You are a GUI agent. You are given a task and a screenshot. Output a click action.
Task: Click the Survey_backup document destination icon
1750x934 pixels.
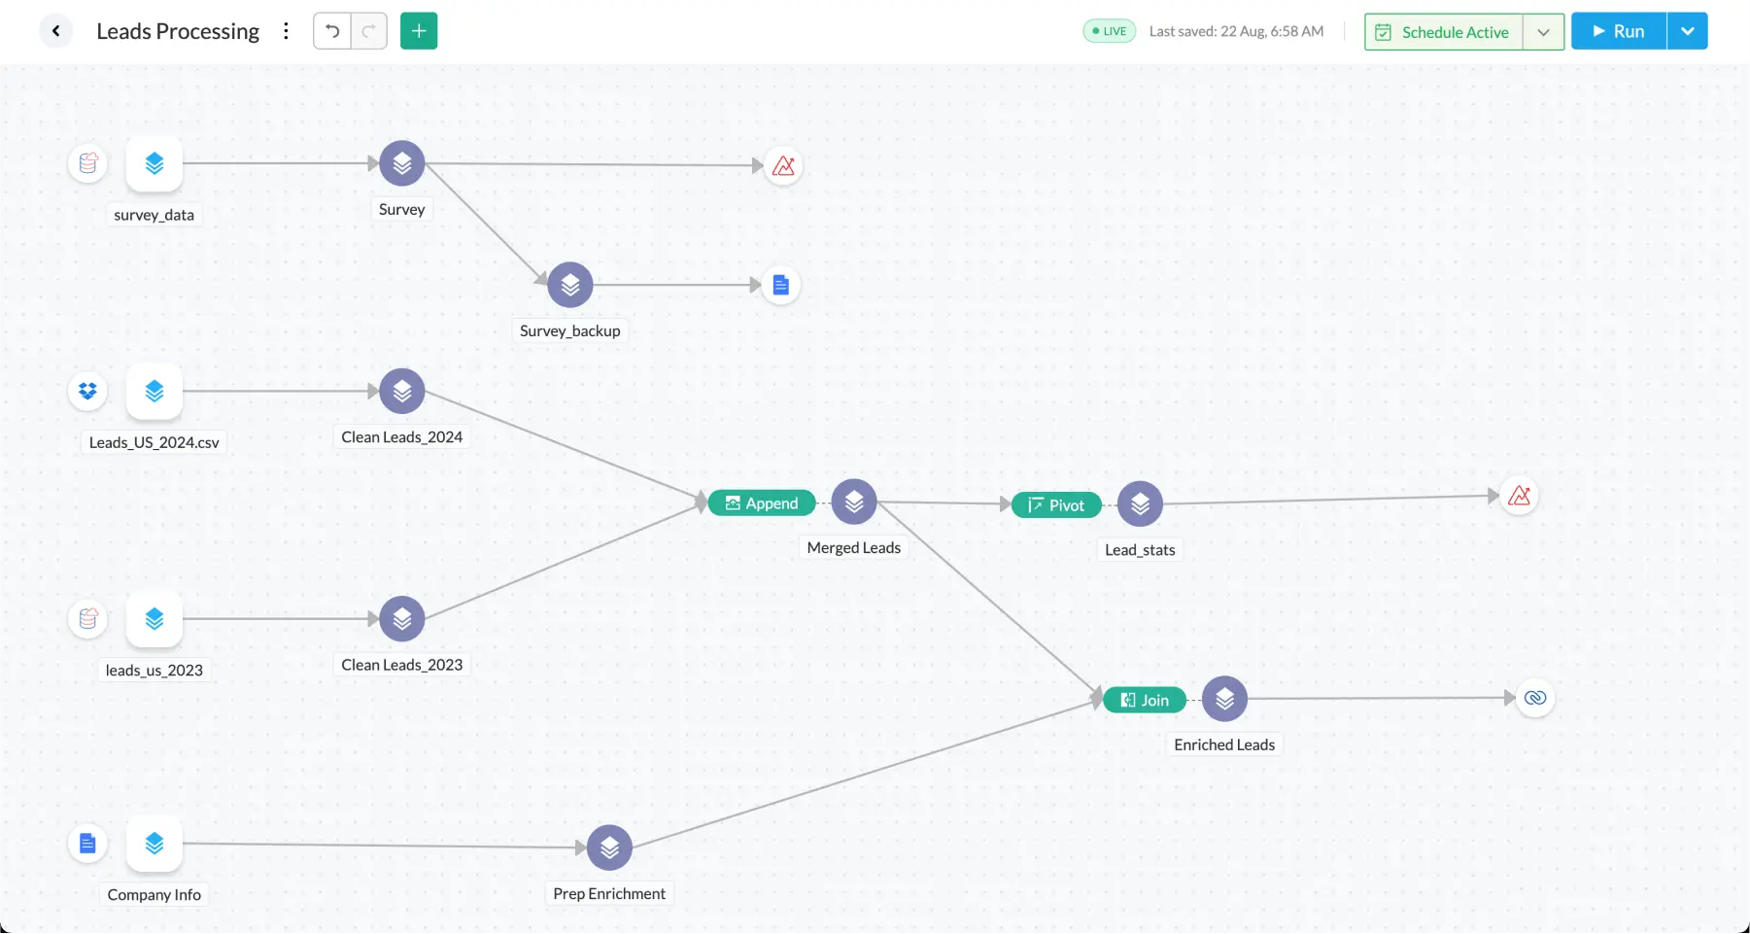(780, 285)
